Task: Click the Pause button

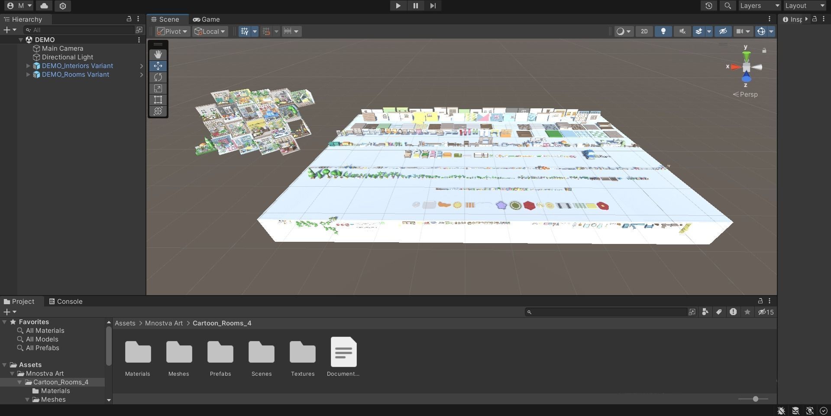Action: 415,6
